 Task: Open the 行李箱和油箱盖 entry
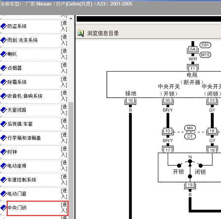tap(24, 138)
